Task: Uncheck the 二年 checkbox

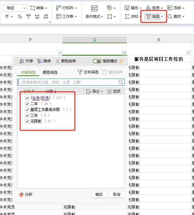Action: 27,104
